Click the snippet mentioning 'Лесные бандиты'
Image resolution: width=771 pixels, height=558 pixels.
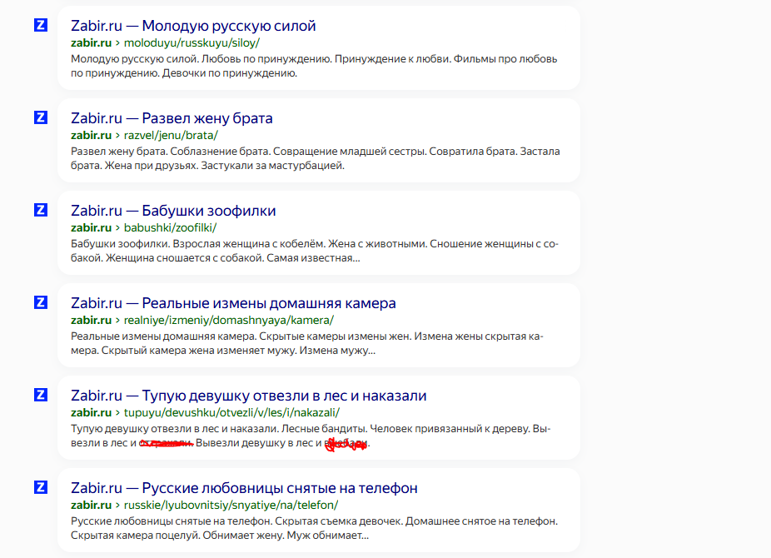click(x=311, y=436)
